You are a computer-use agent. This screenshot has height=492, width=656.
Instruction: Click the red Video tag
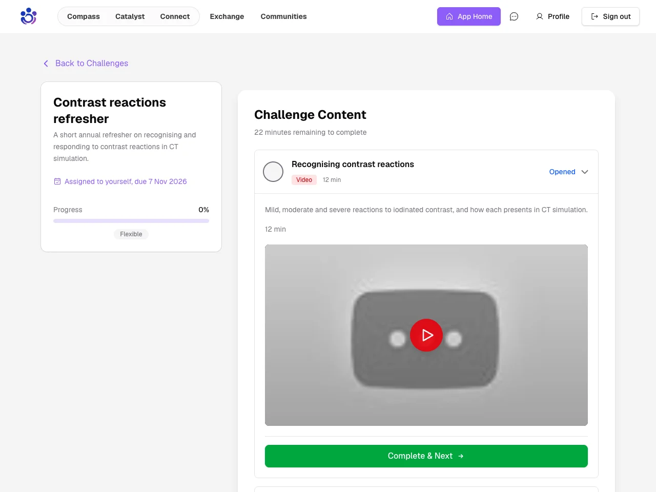304,180
